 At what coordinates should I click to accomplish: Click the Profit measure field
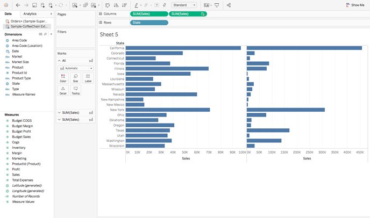coord(16,169)
